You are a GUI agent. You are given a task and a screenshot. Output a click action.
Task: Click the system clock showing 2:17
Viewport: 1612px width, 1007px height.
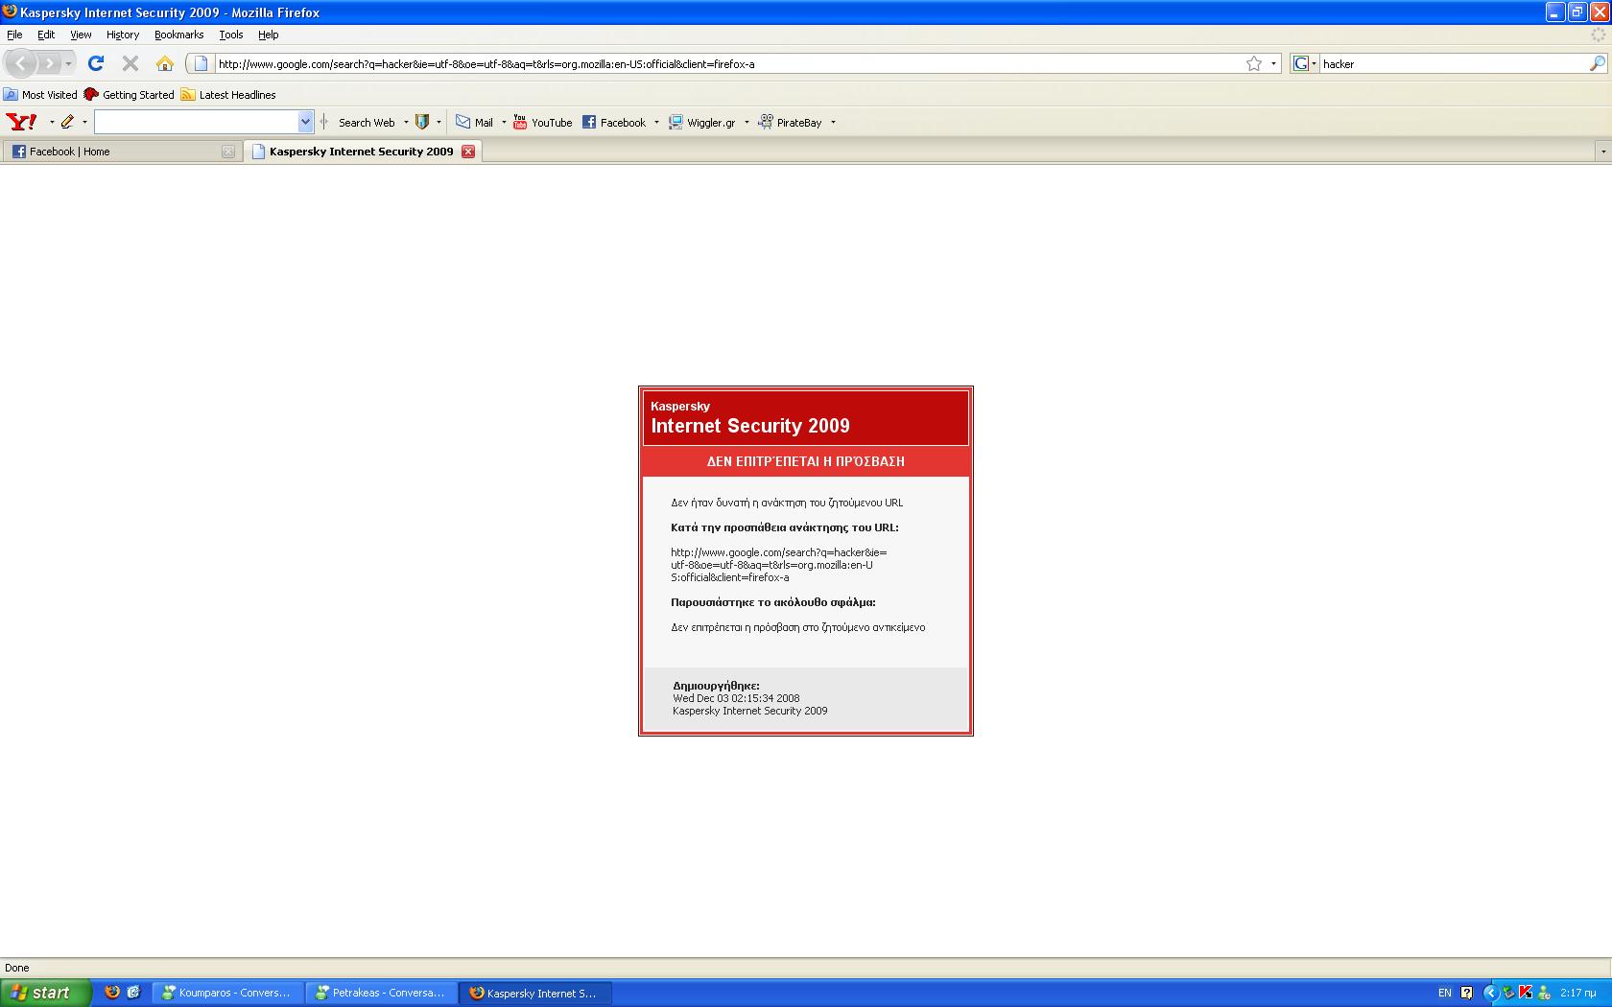1578,993
